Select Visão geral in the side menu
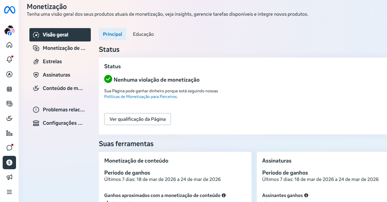This screenshot has height=202, width=387. point(60,35)
